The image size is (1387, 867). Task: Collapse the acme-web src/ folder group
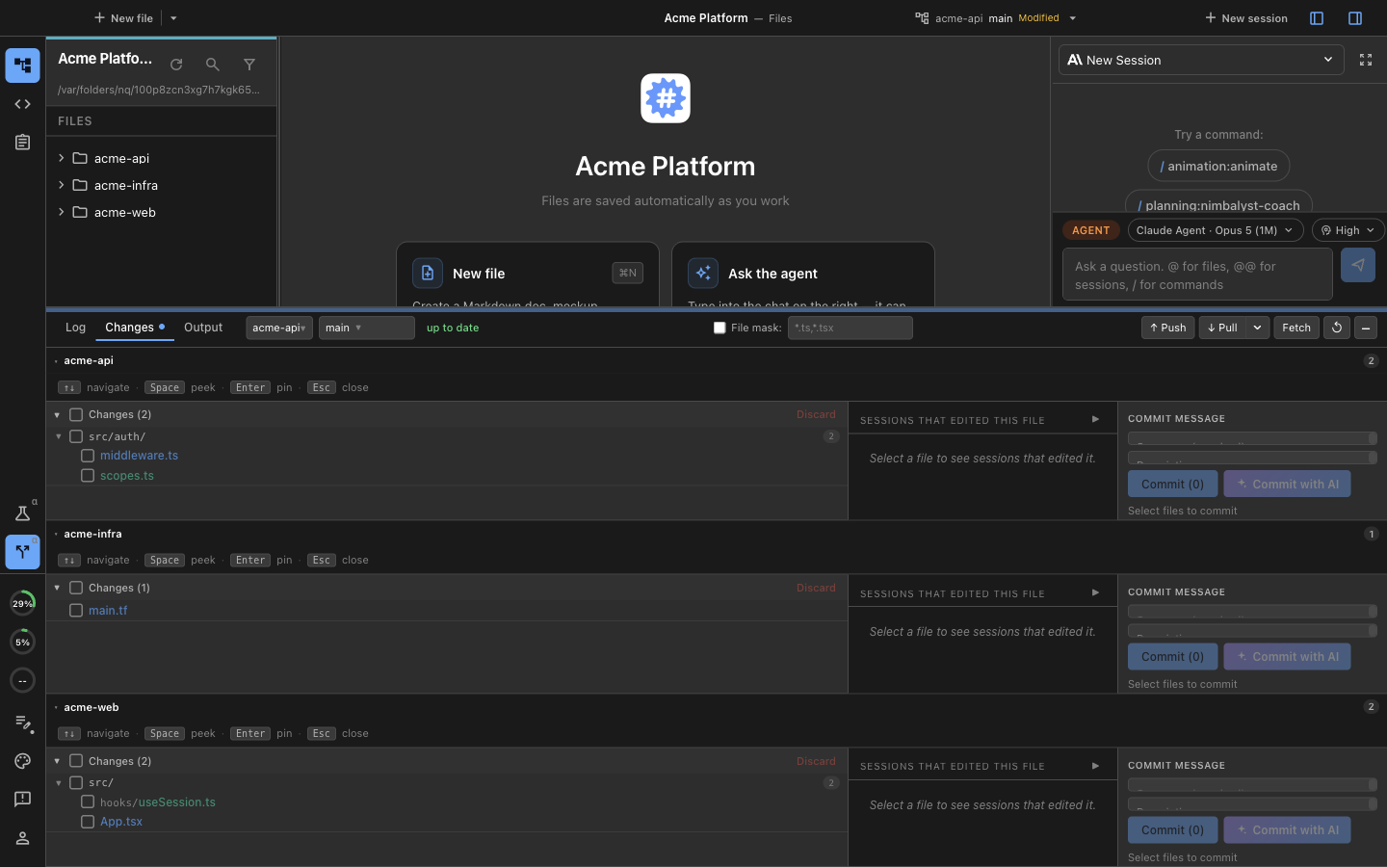tap(59, 783)
